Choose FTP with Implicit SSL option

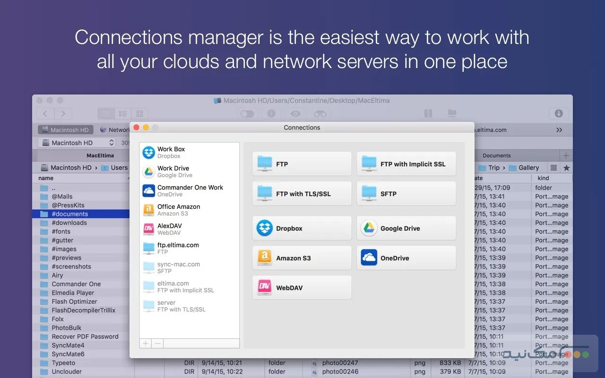pyautogui.click(x=406, y=164)
